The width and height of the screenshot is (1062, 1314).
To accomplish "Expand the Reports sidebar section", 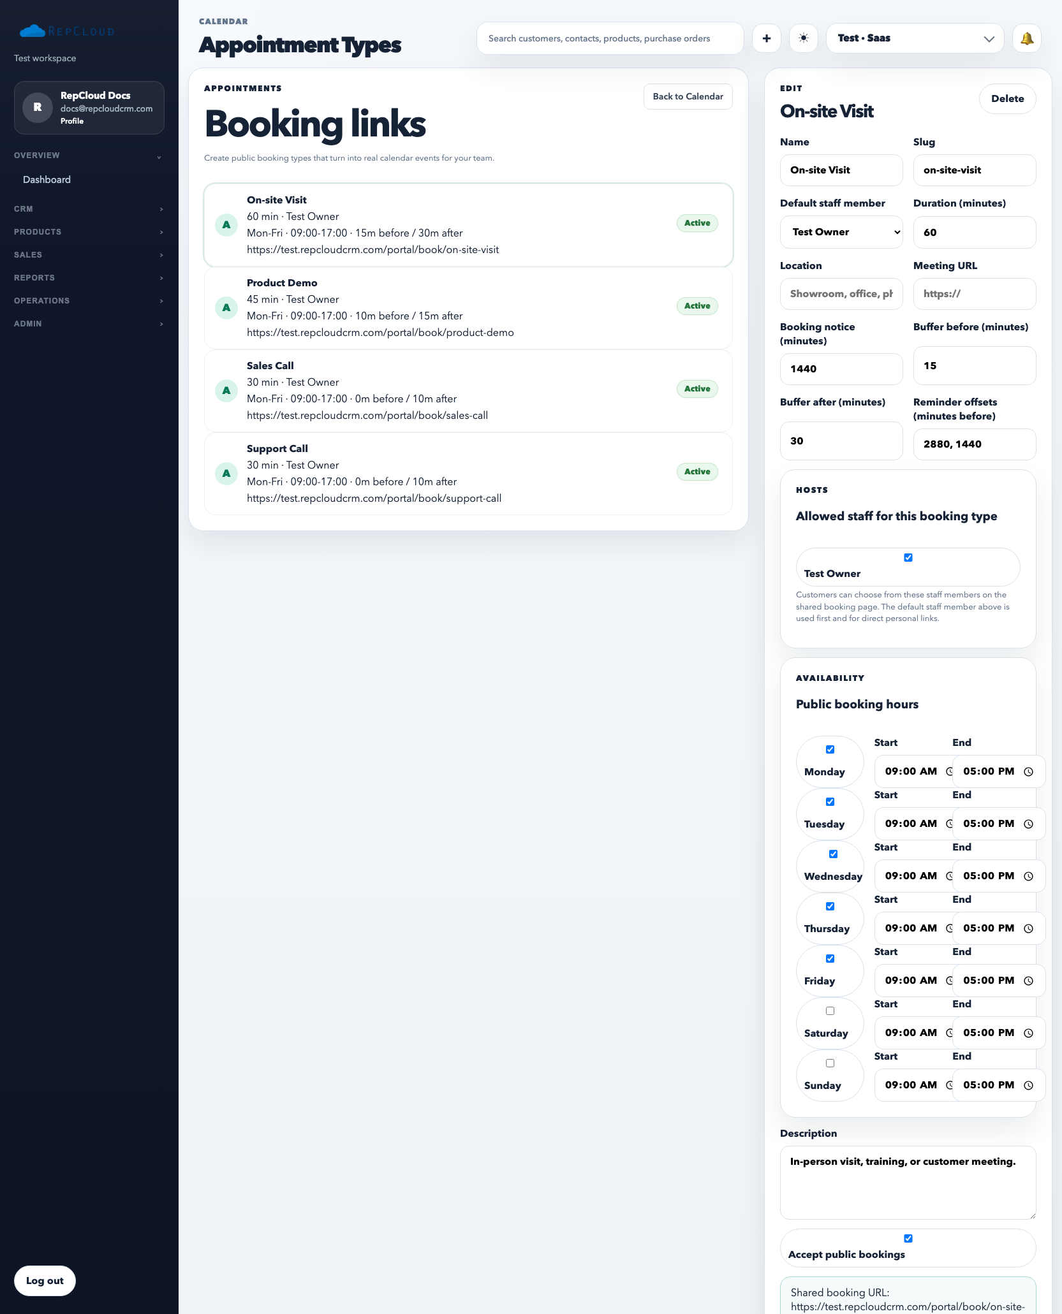I will click(x=89, y=278).
